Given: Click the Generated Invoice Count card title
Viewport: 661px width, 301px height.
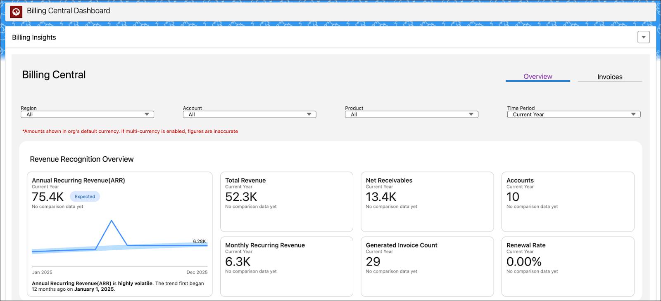Looking at the screenshot, I should click(x=402, y=245).
